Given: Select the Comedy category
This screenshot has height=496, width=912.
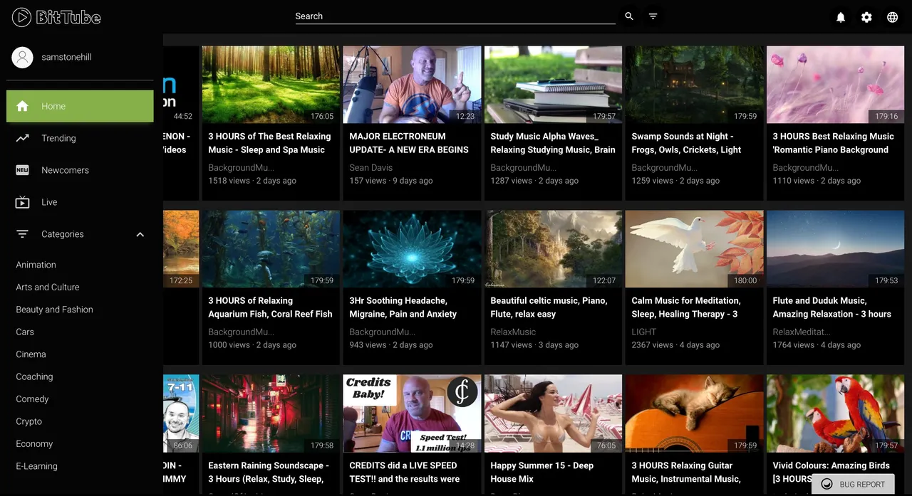Looking at the screenshot, I should 32,399.
